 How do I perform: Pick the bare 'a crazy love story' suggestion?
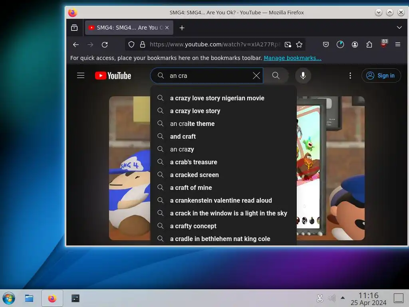pyautogui.click(x=224, y=111)
